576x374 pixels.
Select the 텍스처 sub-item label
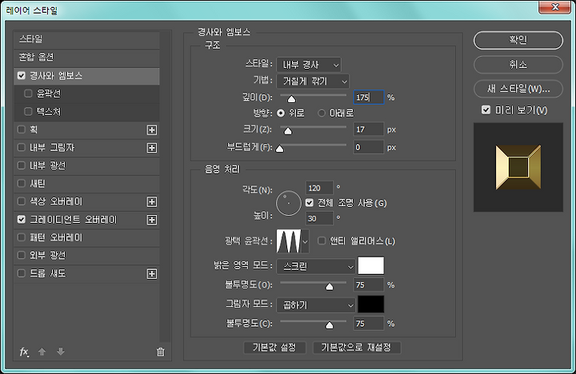49,112
